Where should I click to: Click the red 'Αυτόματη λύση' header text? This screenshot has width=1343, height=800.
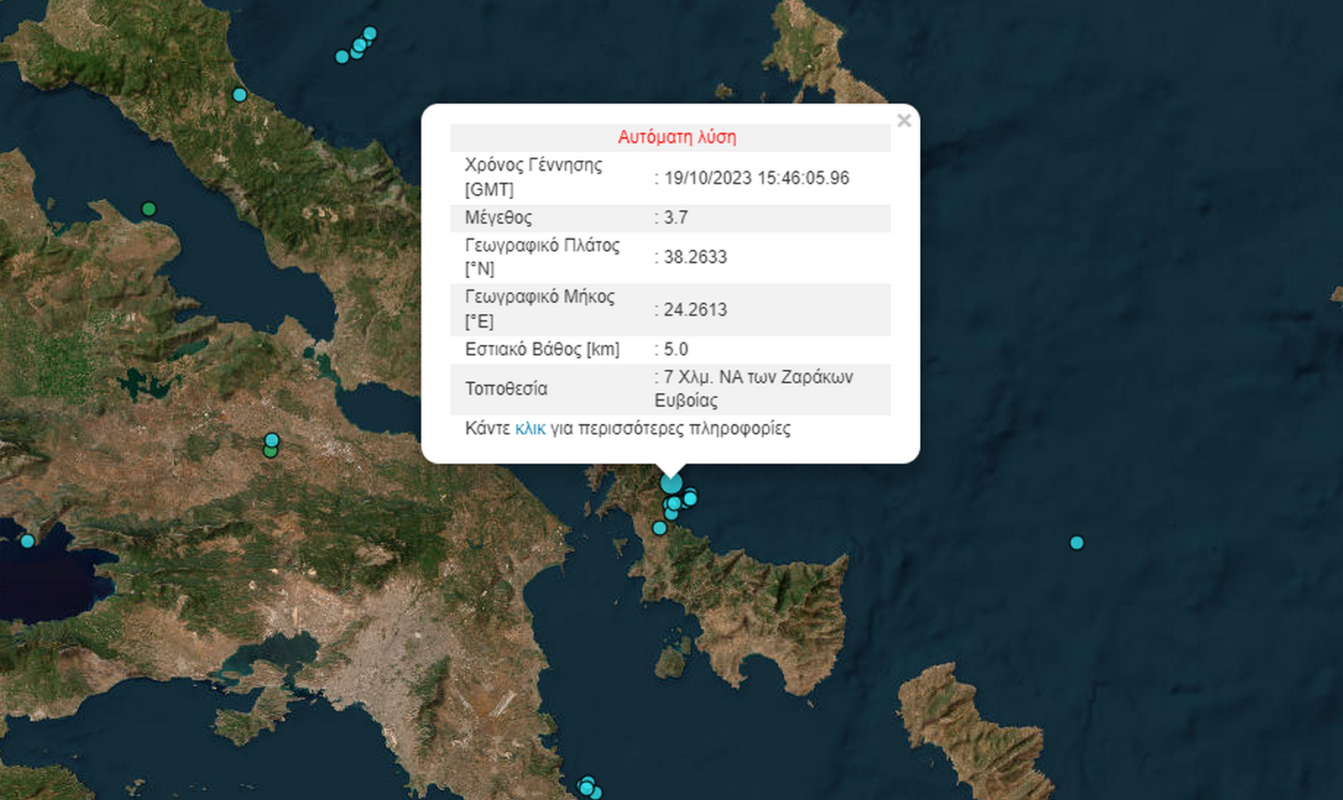coord(677,138)
